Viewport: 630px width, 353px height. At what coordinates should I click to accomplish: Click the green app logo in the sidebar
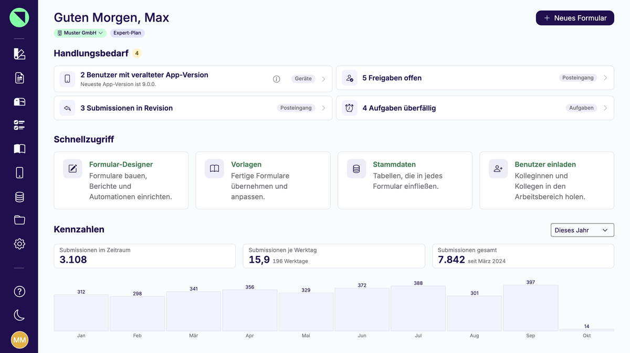[x=19, y=18]
